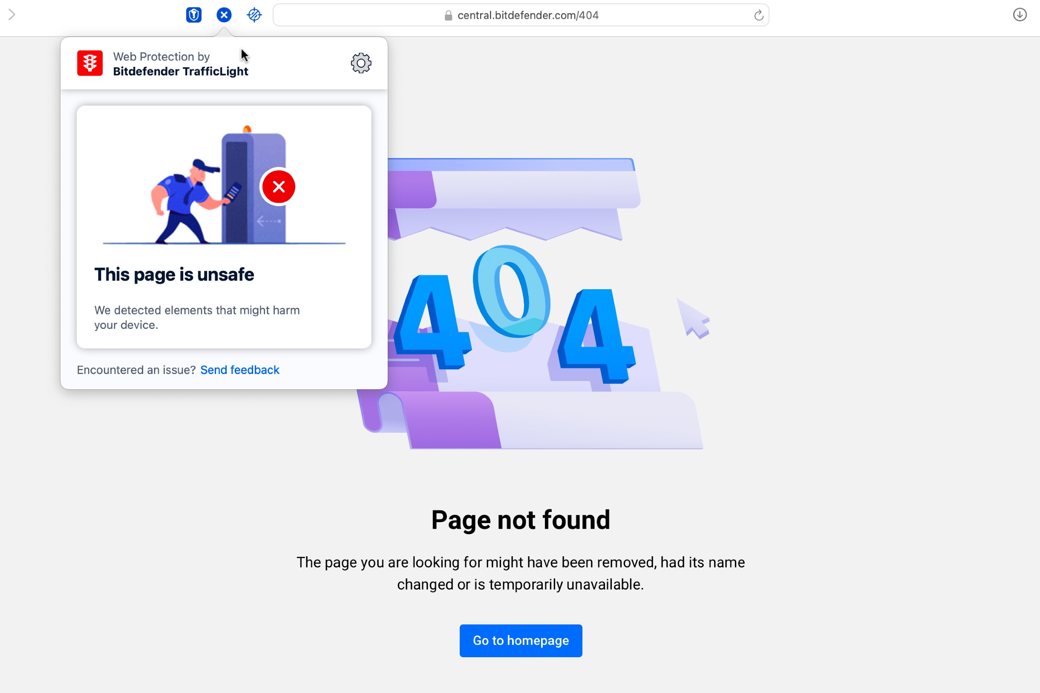Click the red X close extension icon
The width and height of the screenshot is (1040, 693).
click(278, 187)
